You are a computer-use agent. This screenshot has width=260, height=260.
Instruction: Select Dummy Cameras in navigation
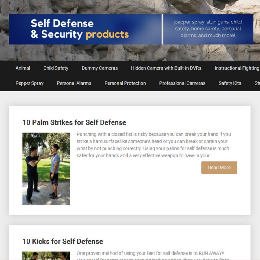click(100, 68)
